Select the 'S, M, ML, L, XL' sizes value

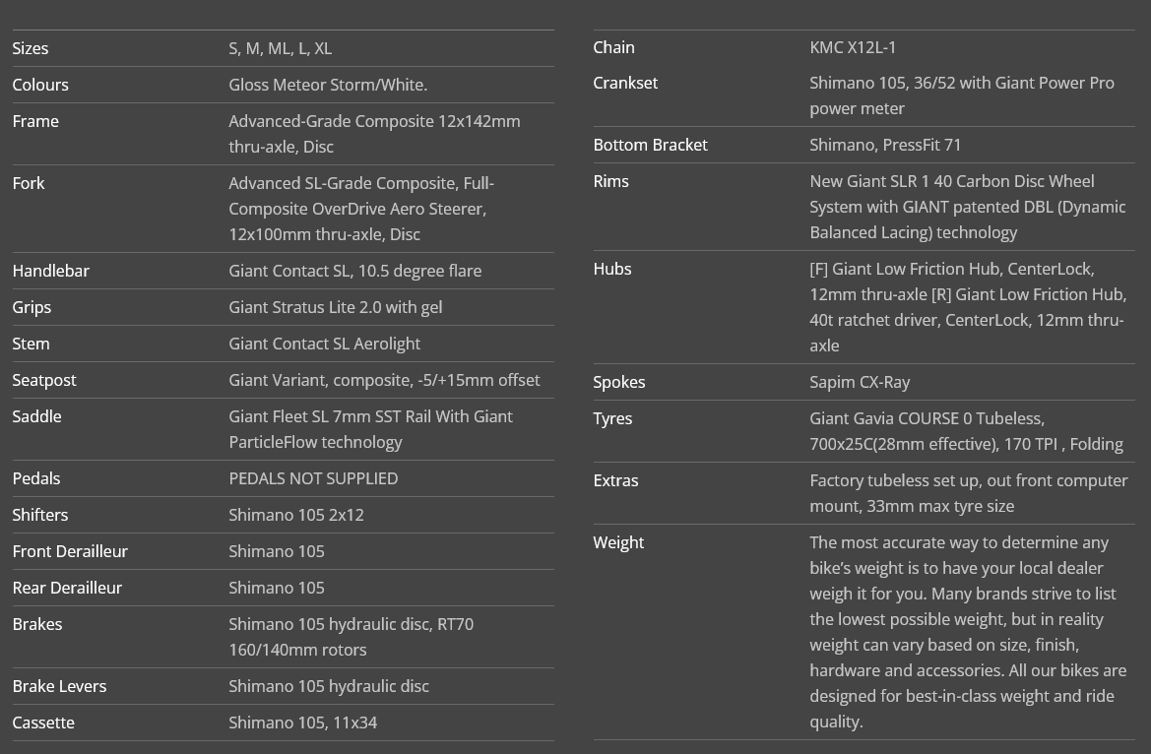(x=280, y=48)
